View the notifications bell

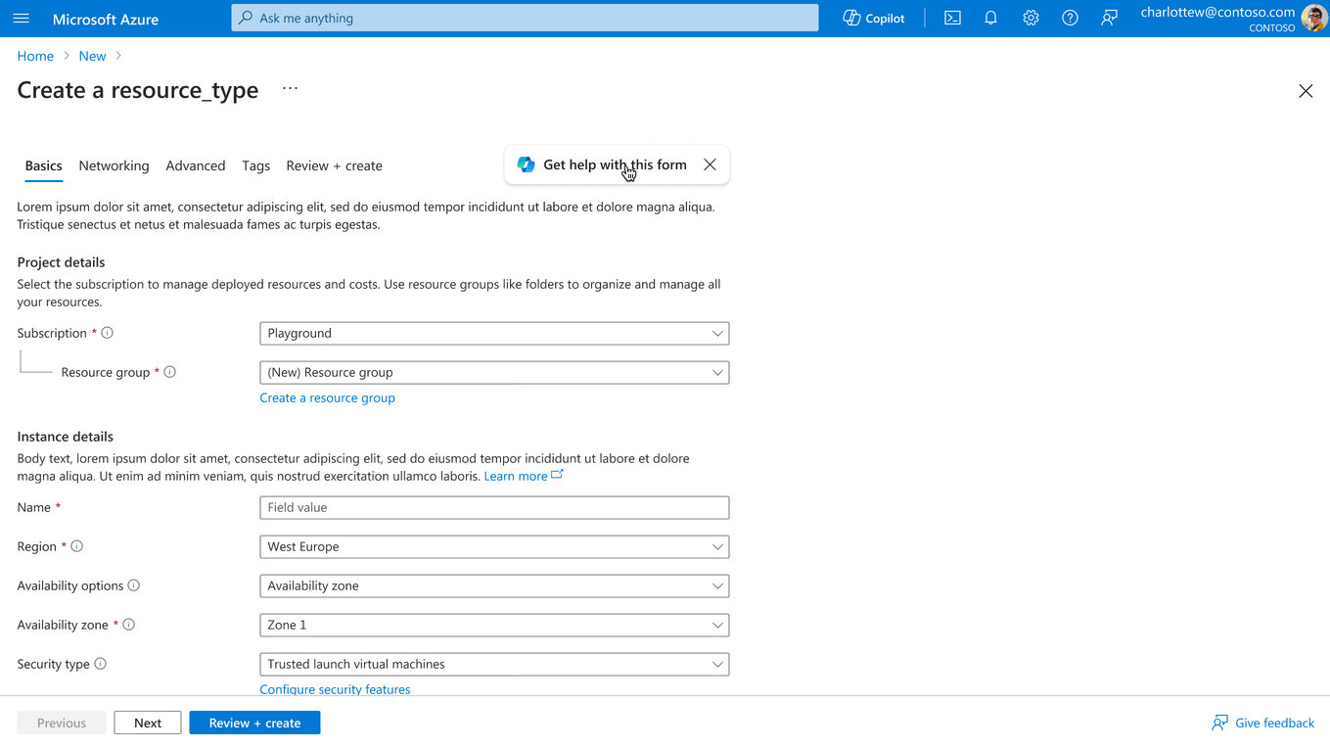[x=990, y=18]
